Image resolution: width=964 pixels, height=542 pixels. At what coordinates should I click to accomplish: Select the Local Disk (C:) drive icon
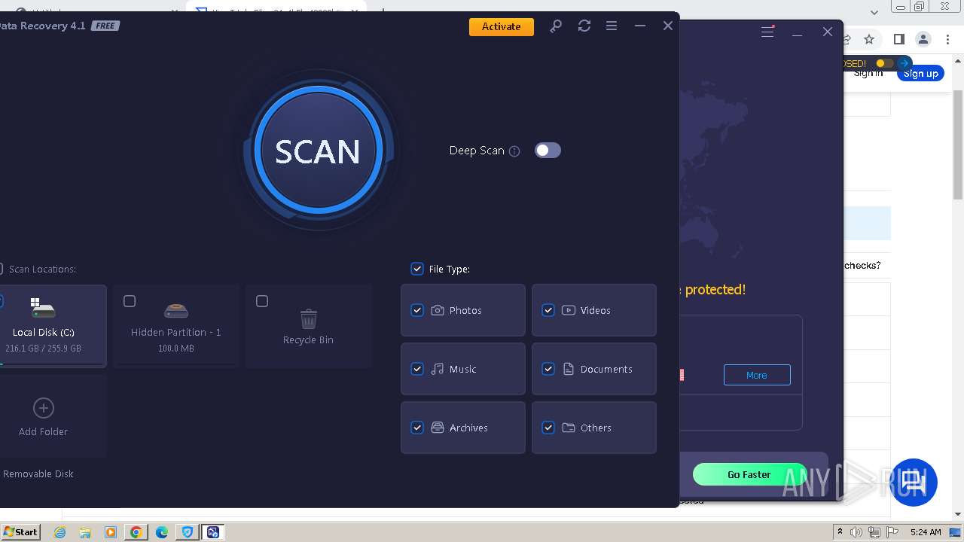[43, 308]
